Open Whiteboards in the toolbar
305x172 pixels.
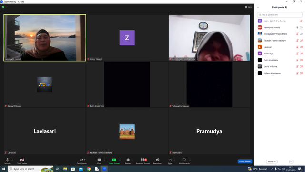click(184, 161)
